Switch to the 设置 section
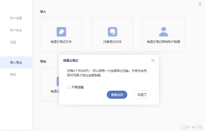This screenshot has width=205, height=131. pos(13,42)
